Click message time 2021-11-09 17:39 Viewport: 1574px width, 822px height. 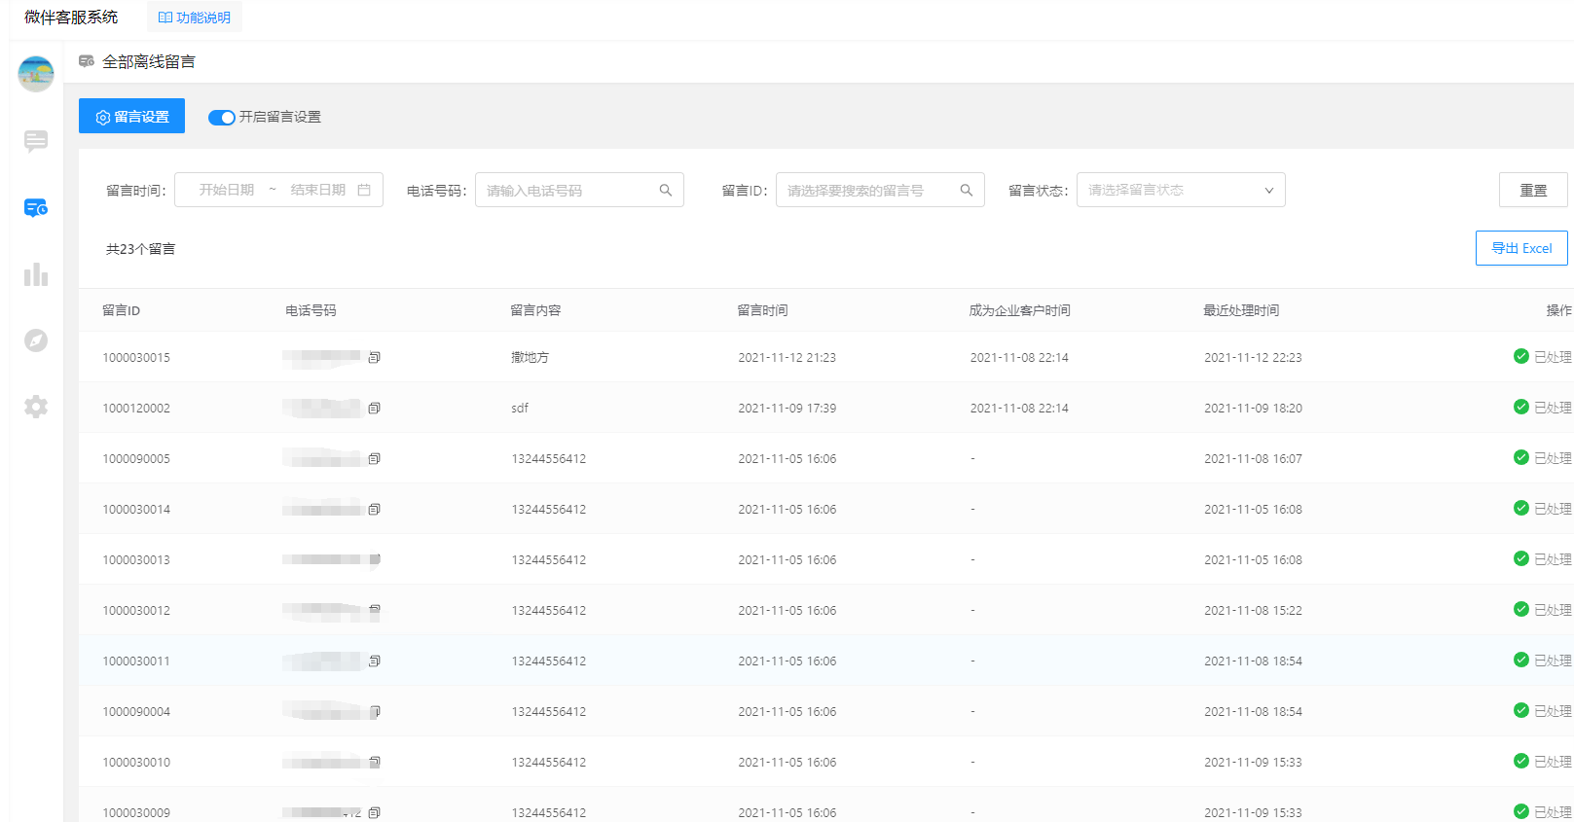(787, 408)
